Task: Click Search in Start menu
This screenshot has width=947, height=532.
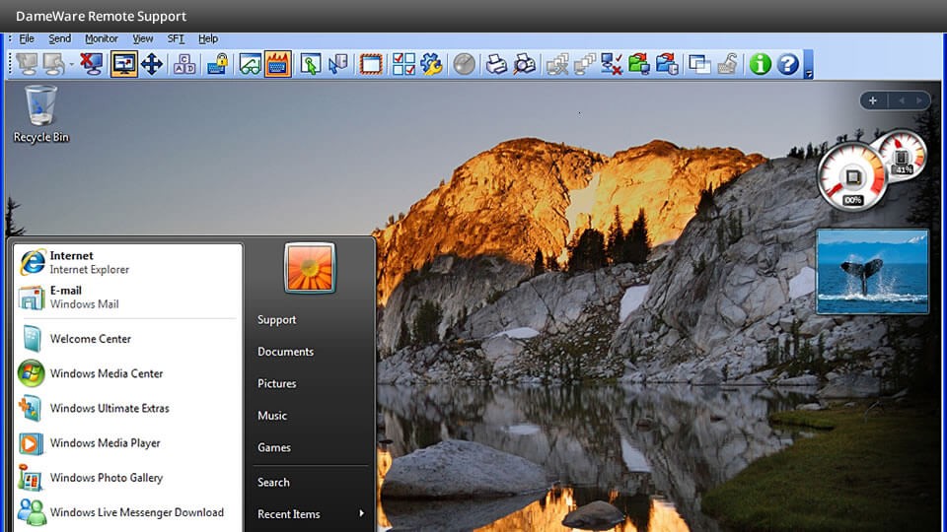Action: pyautogui.click(x=273, y=483)
